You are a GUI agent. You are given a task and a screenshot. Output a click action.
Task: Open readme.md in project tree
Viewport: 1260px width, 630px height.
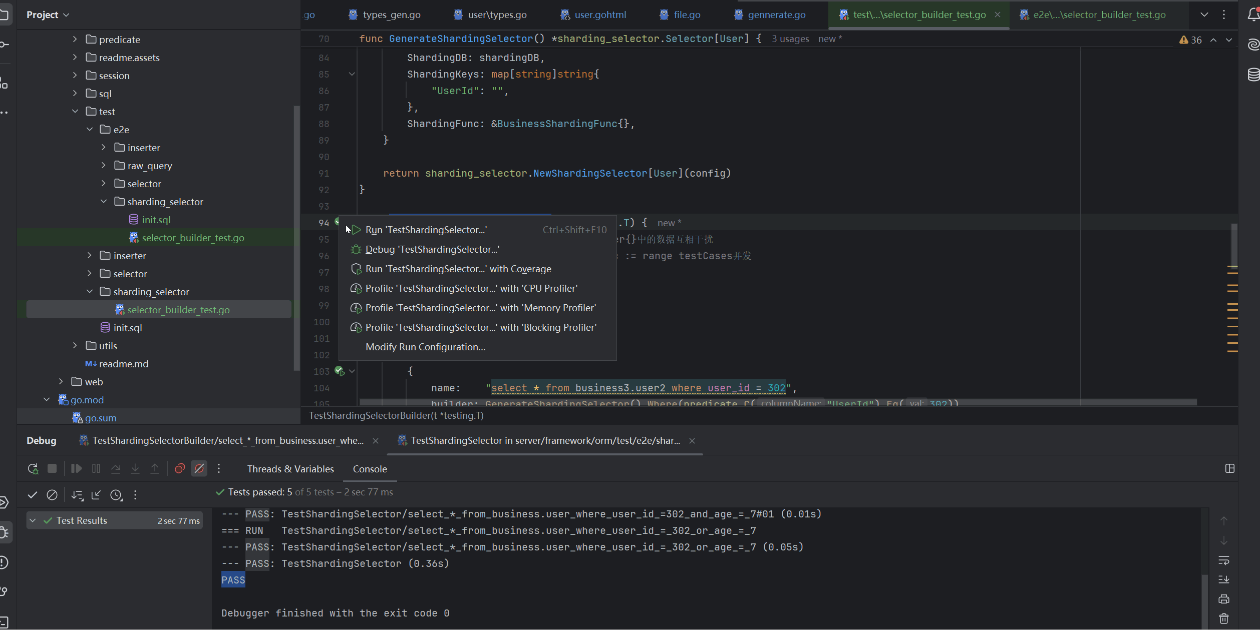click(x=123, y=363)
